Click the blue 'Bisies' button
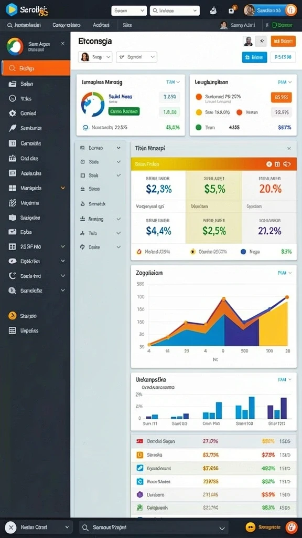The width and height of the screenshot is (302, 538). click(254, 57)
